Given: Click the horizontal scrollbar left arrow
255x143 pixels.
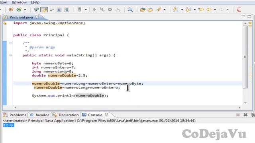Looking at the screenshot, I should coord(15,108).
